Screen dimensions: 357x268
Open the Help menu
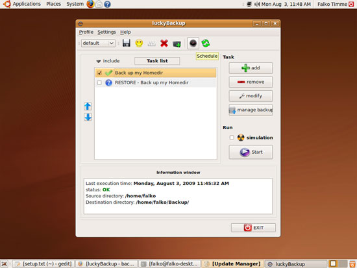(x=125, y=32)
